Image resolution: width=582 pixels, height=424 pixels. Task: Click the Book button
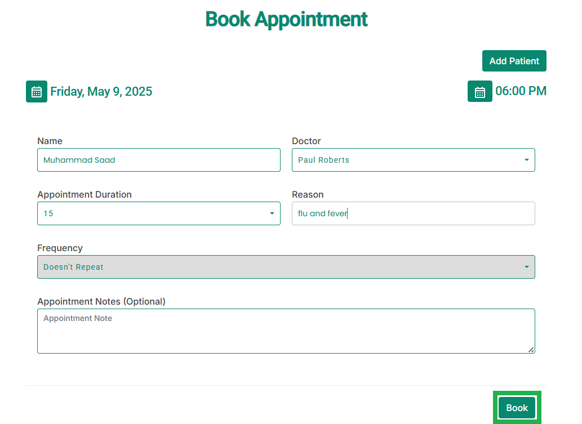pyautogui.click(x=517, y=408)
